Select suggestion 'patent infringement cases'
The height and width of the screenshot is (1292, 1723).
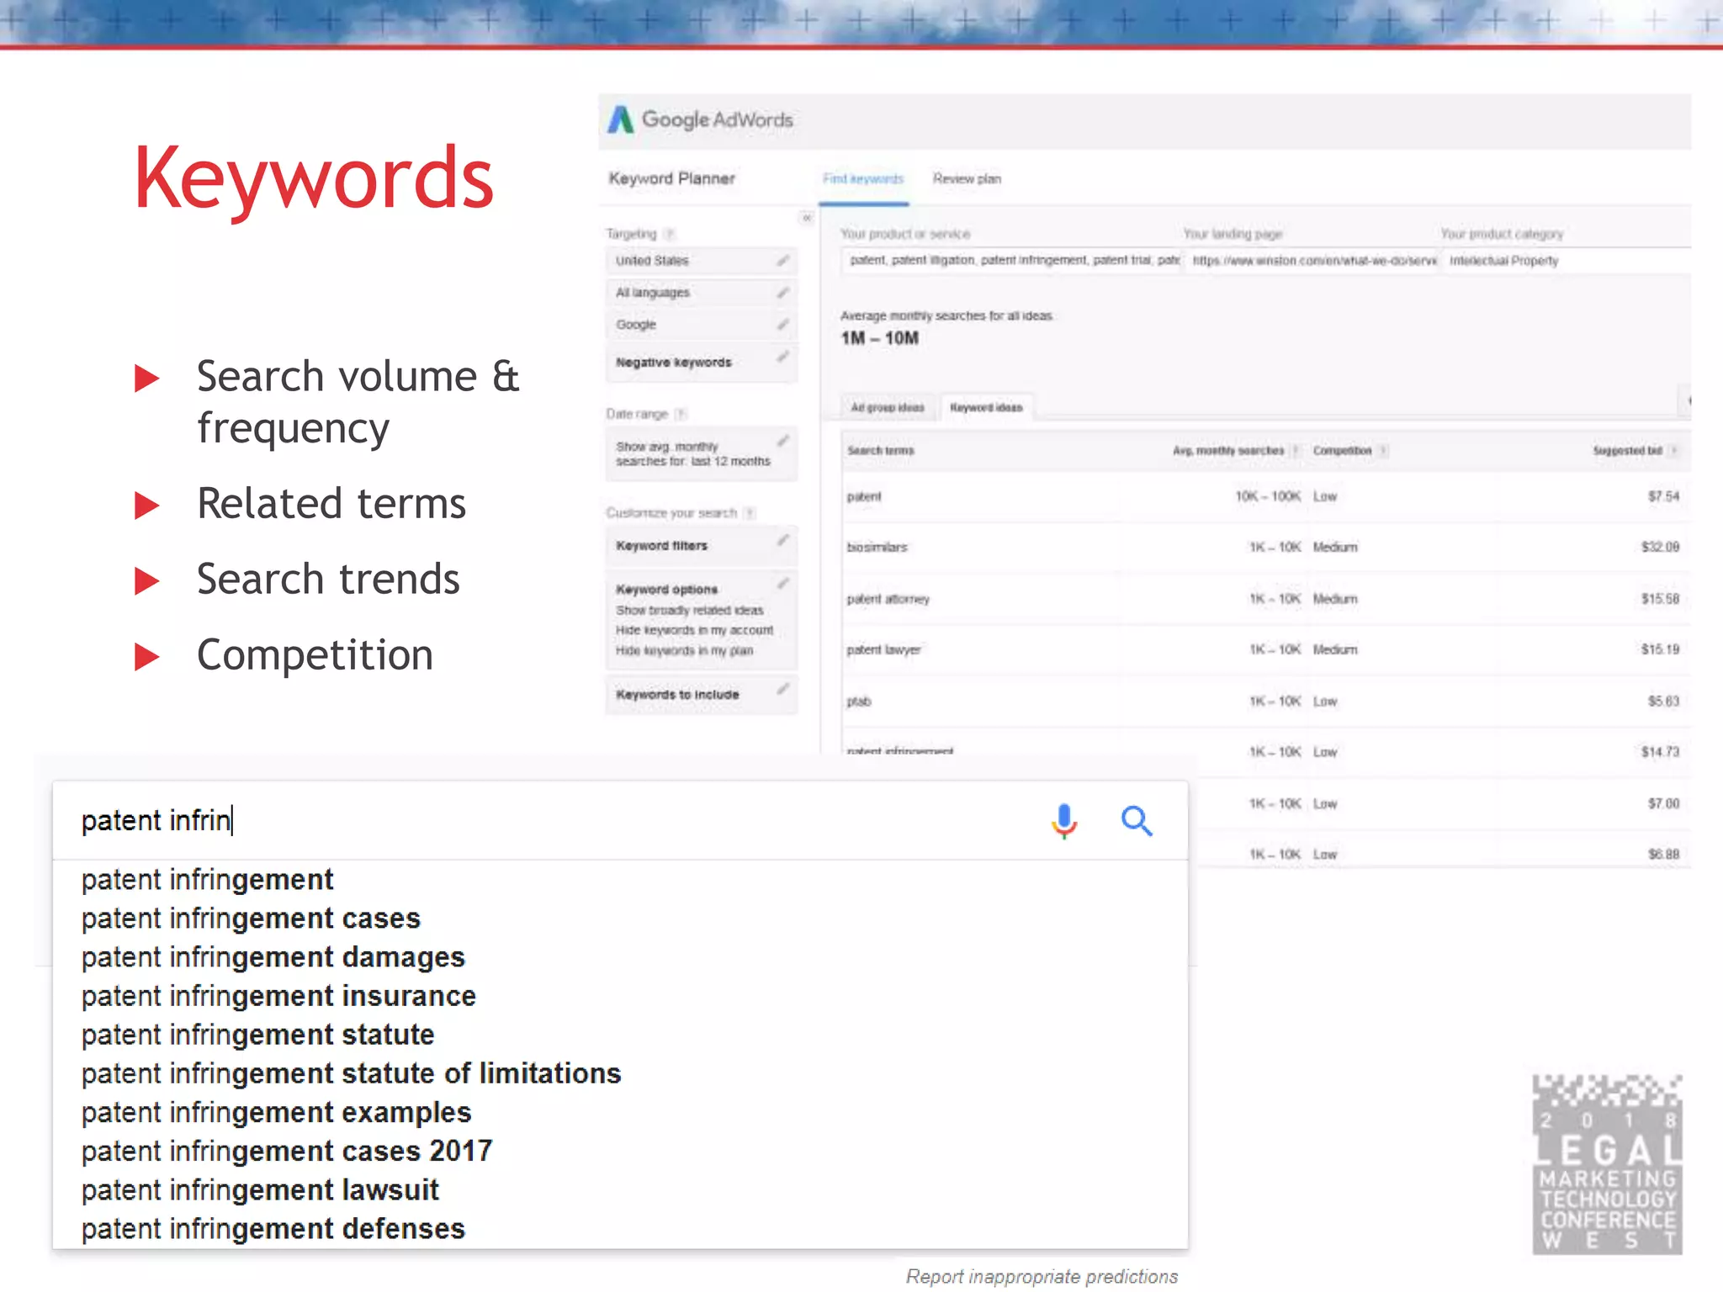tap(251, 919)
